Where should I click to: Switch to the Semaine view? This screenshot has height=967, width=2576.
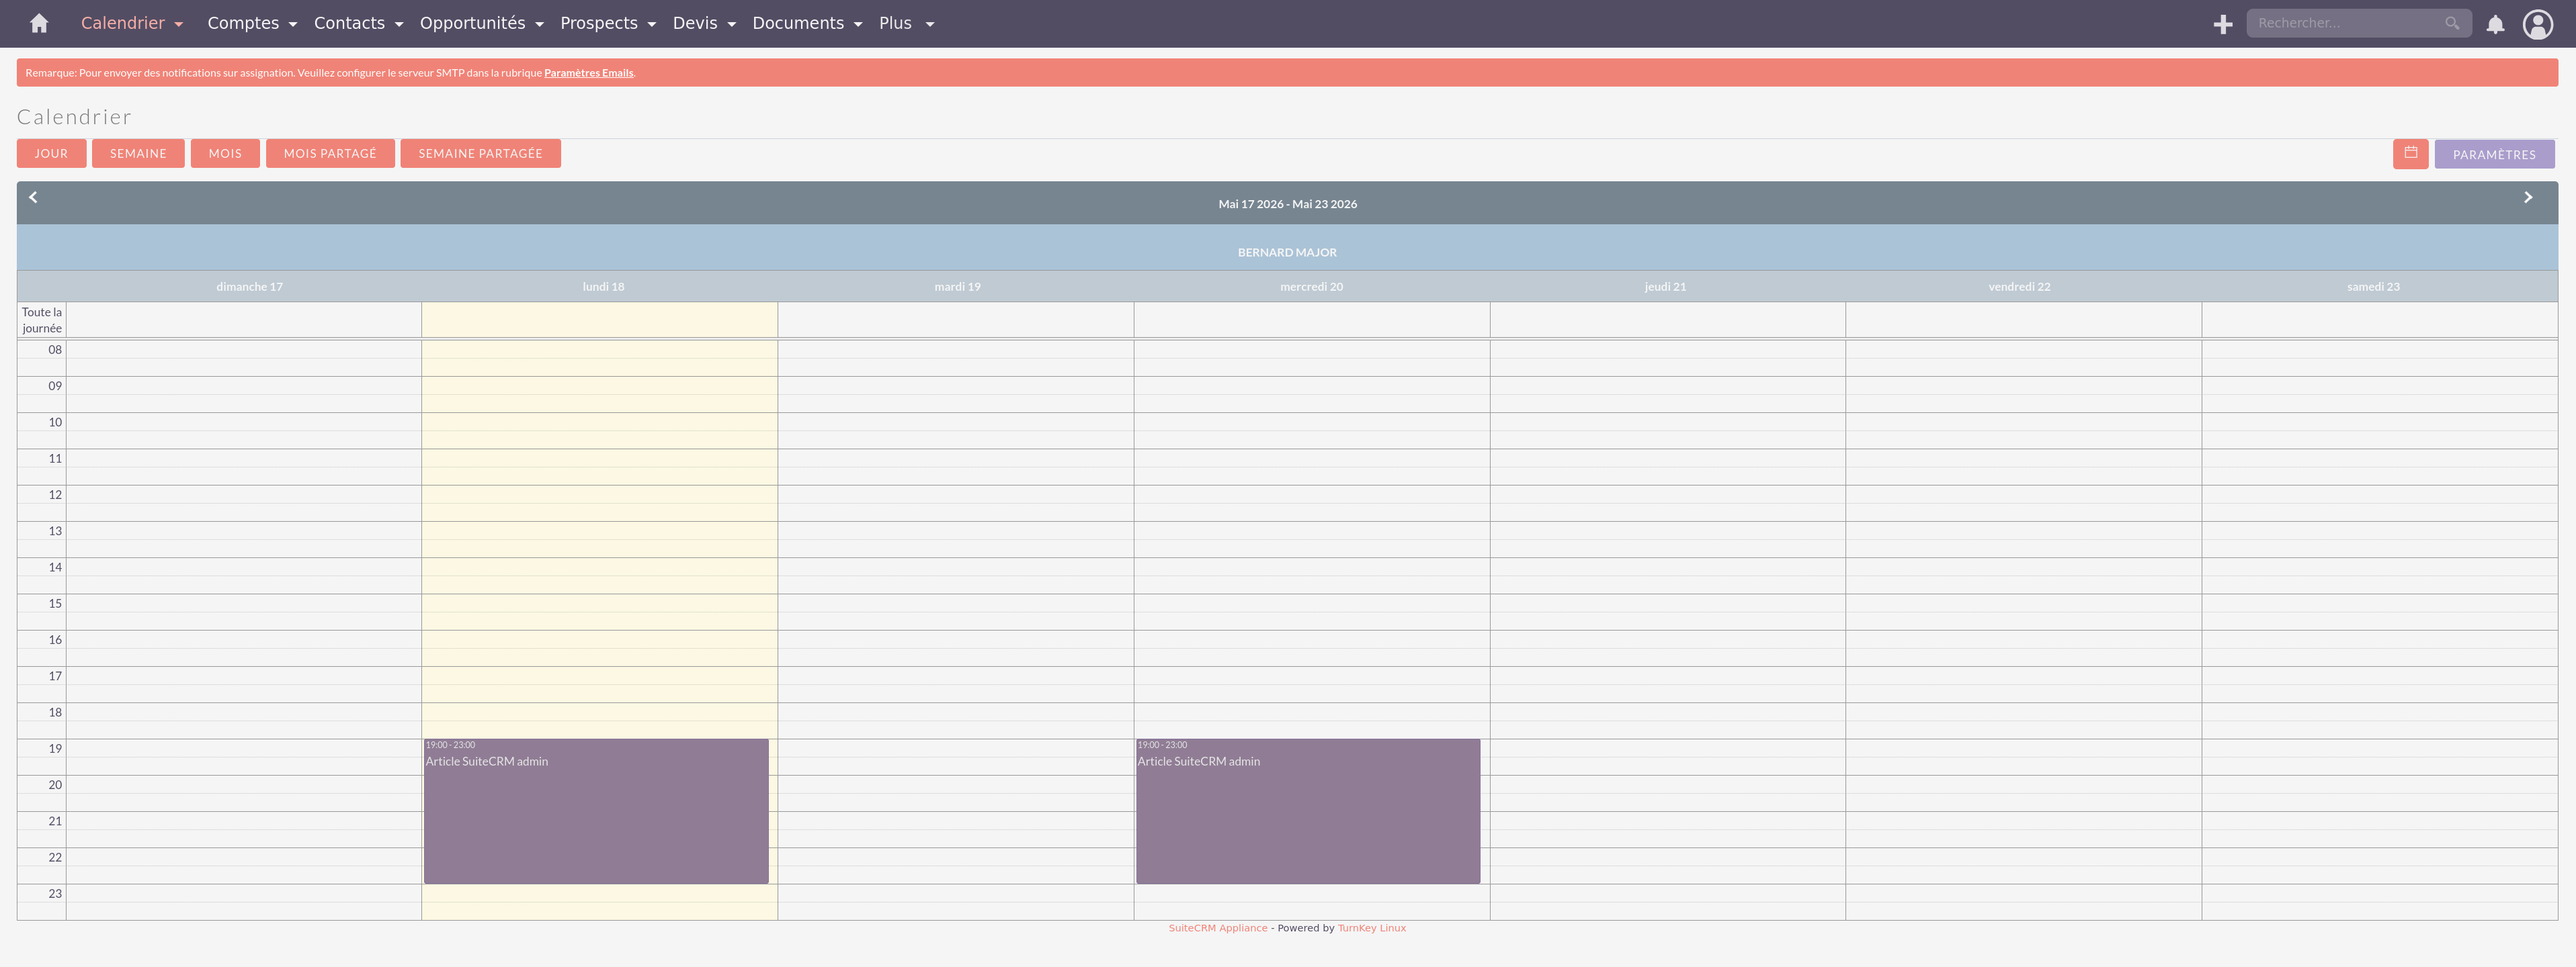click(x=138, y=154)
